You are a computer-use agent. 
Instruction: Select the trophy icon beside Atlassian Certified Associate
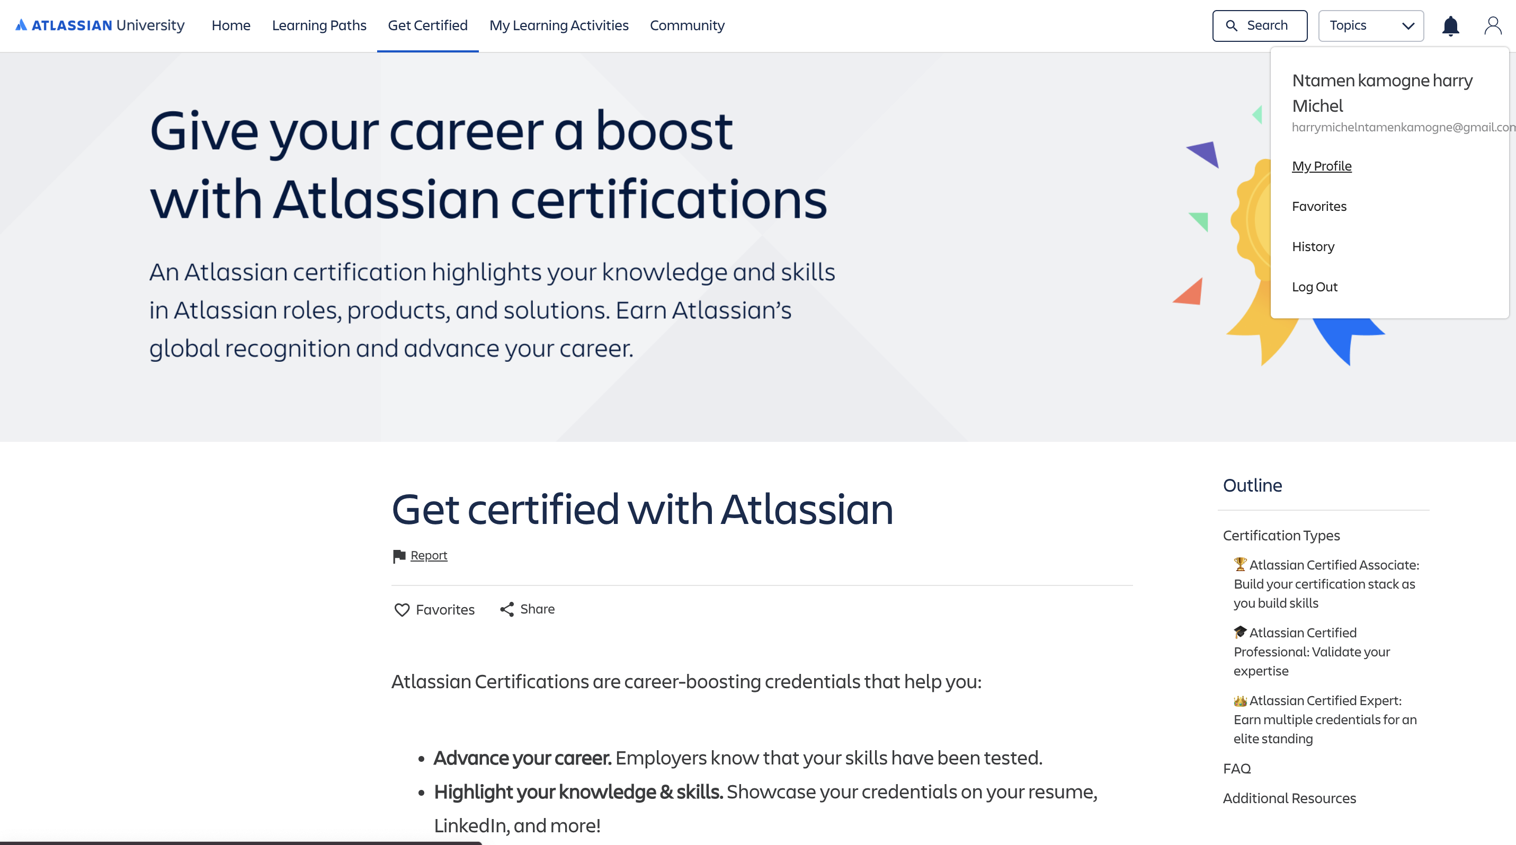tap(1239, 564)
